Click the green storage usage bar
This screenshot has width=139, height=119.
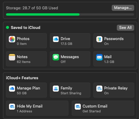click(x=43, y=14)
